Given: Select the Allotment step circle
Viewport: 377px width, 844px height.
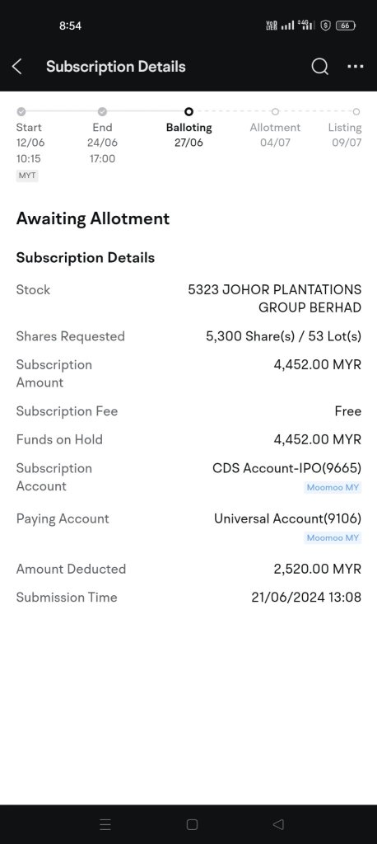Looking at the screenshot, I should 275,111.
